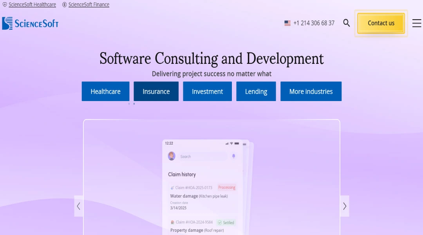The height and width of the screenshot is (235, 423).
Task: Click the user avatar in phone mockup
Action: click(172, 156)
